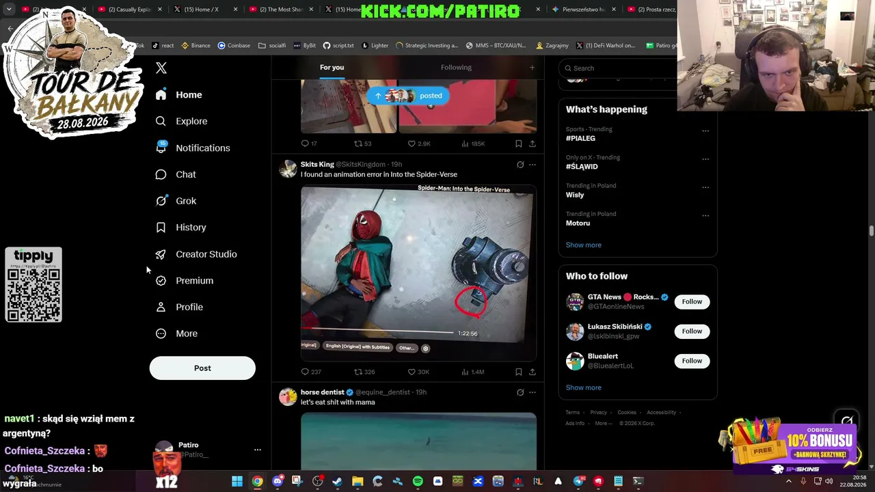Screen dimensions: 875x492
Task: Expand the More menu in the sidebar
Action: [x=176, y=333]
